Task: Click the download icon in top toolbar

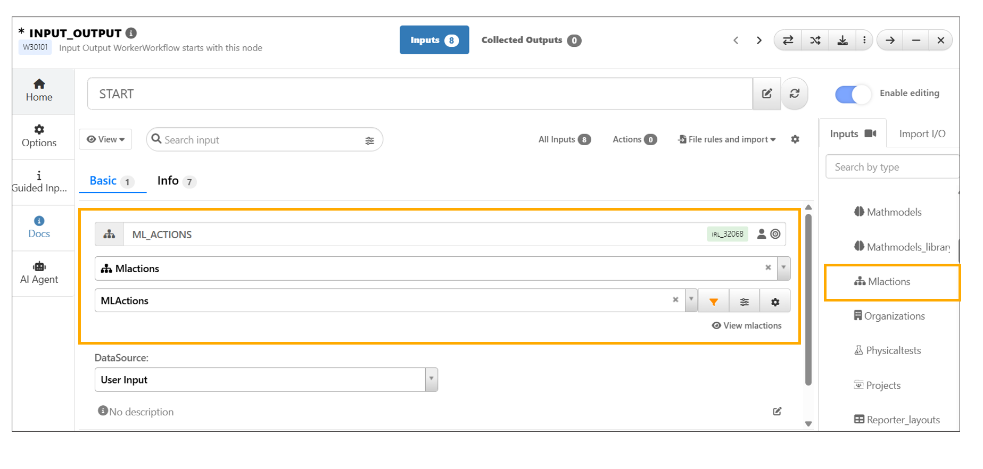Action: (x=842, y=40)
